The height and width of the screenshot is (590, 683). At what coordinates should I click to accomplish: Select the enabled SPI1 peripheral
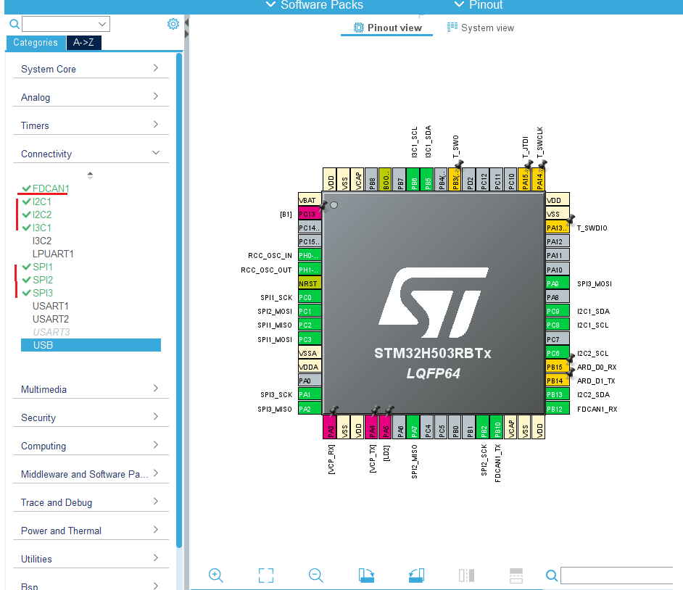tap(38, 267)
